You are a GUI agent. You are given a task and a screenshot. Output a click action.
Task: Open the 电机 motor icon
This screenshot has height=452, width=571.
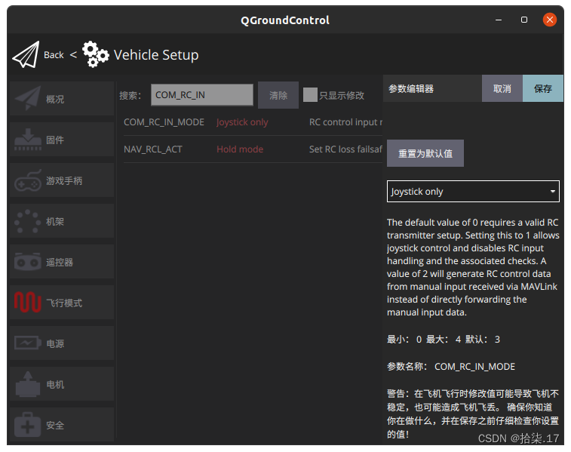click(28, 384)
